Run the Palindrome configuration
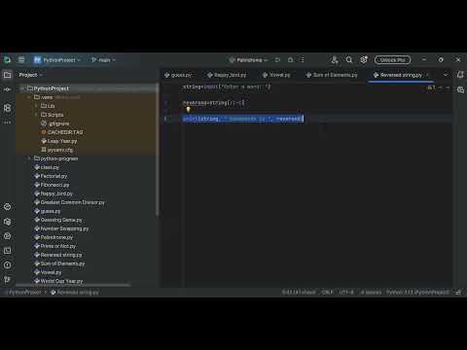 [x=277, y=60]
